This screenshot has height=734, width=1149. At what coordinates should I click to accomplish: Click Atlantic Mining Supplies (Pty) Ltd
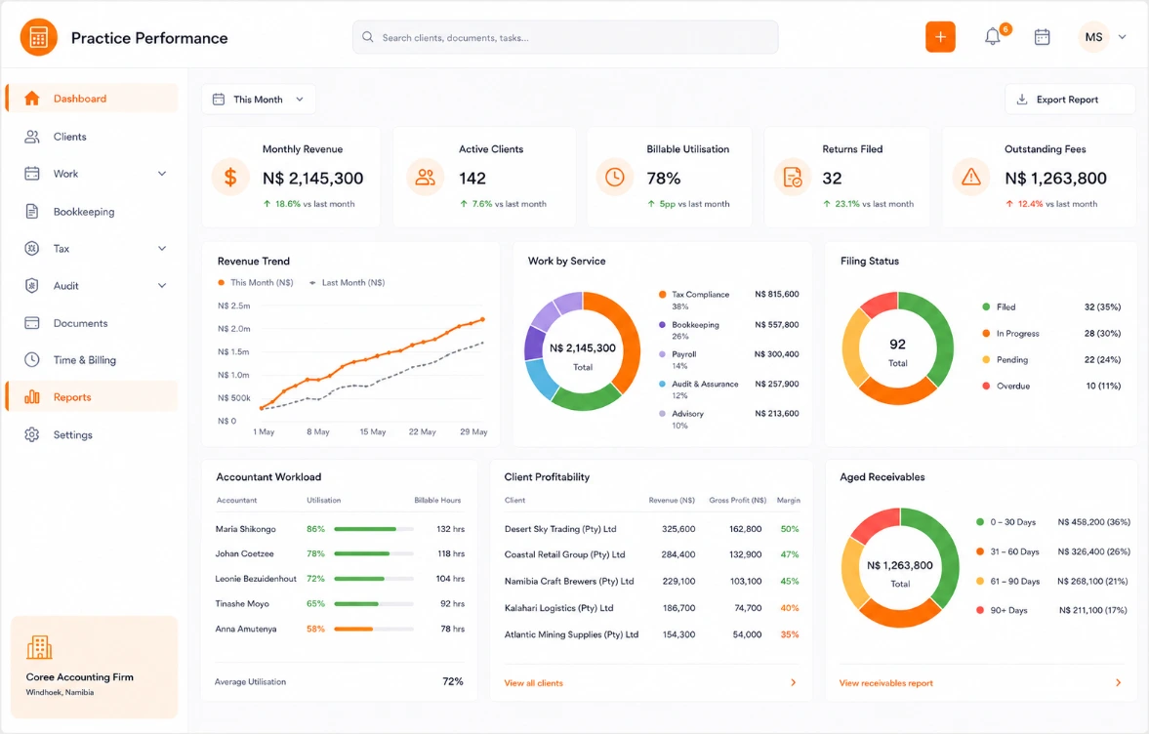571,634
